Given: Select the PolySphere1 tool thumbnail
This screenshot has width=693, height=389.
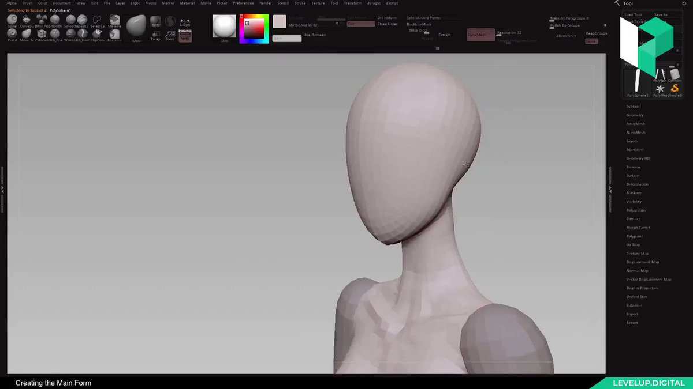Looking at the screenshot, I should click(x=638, y=82).
